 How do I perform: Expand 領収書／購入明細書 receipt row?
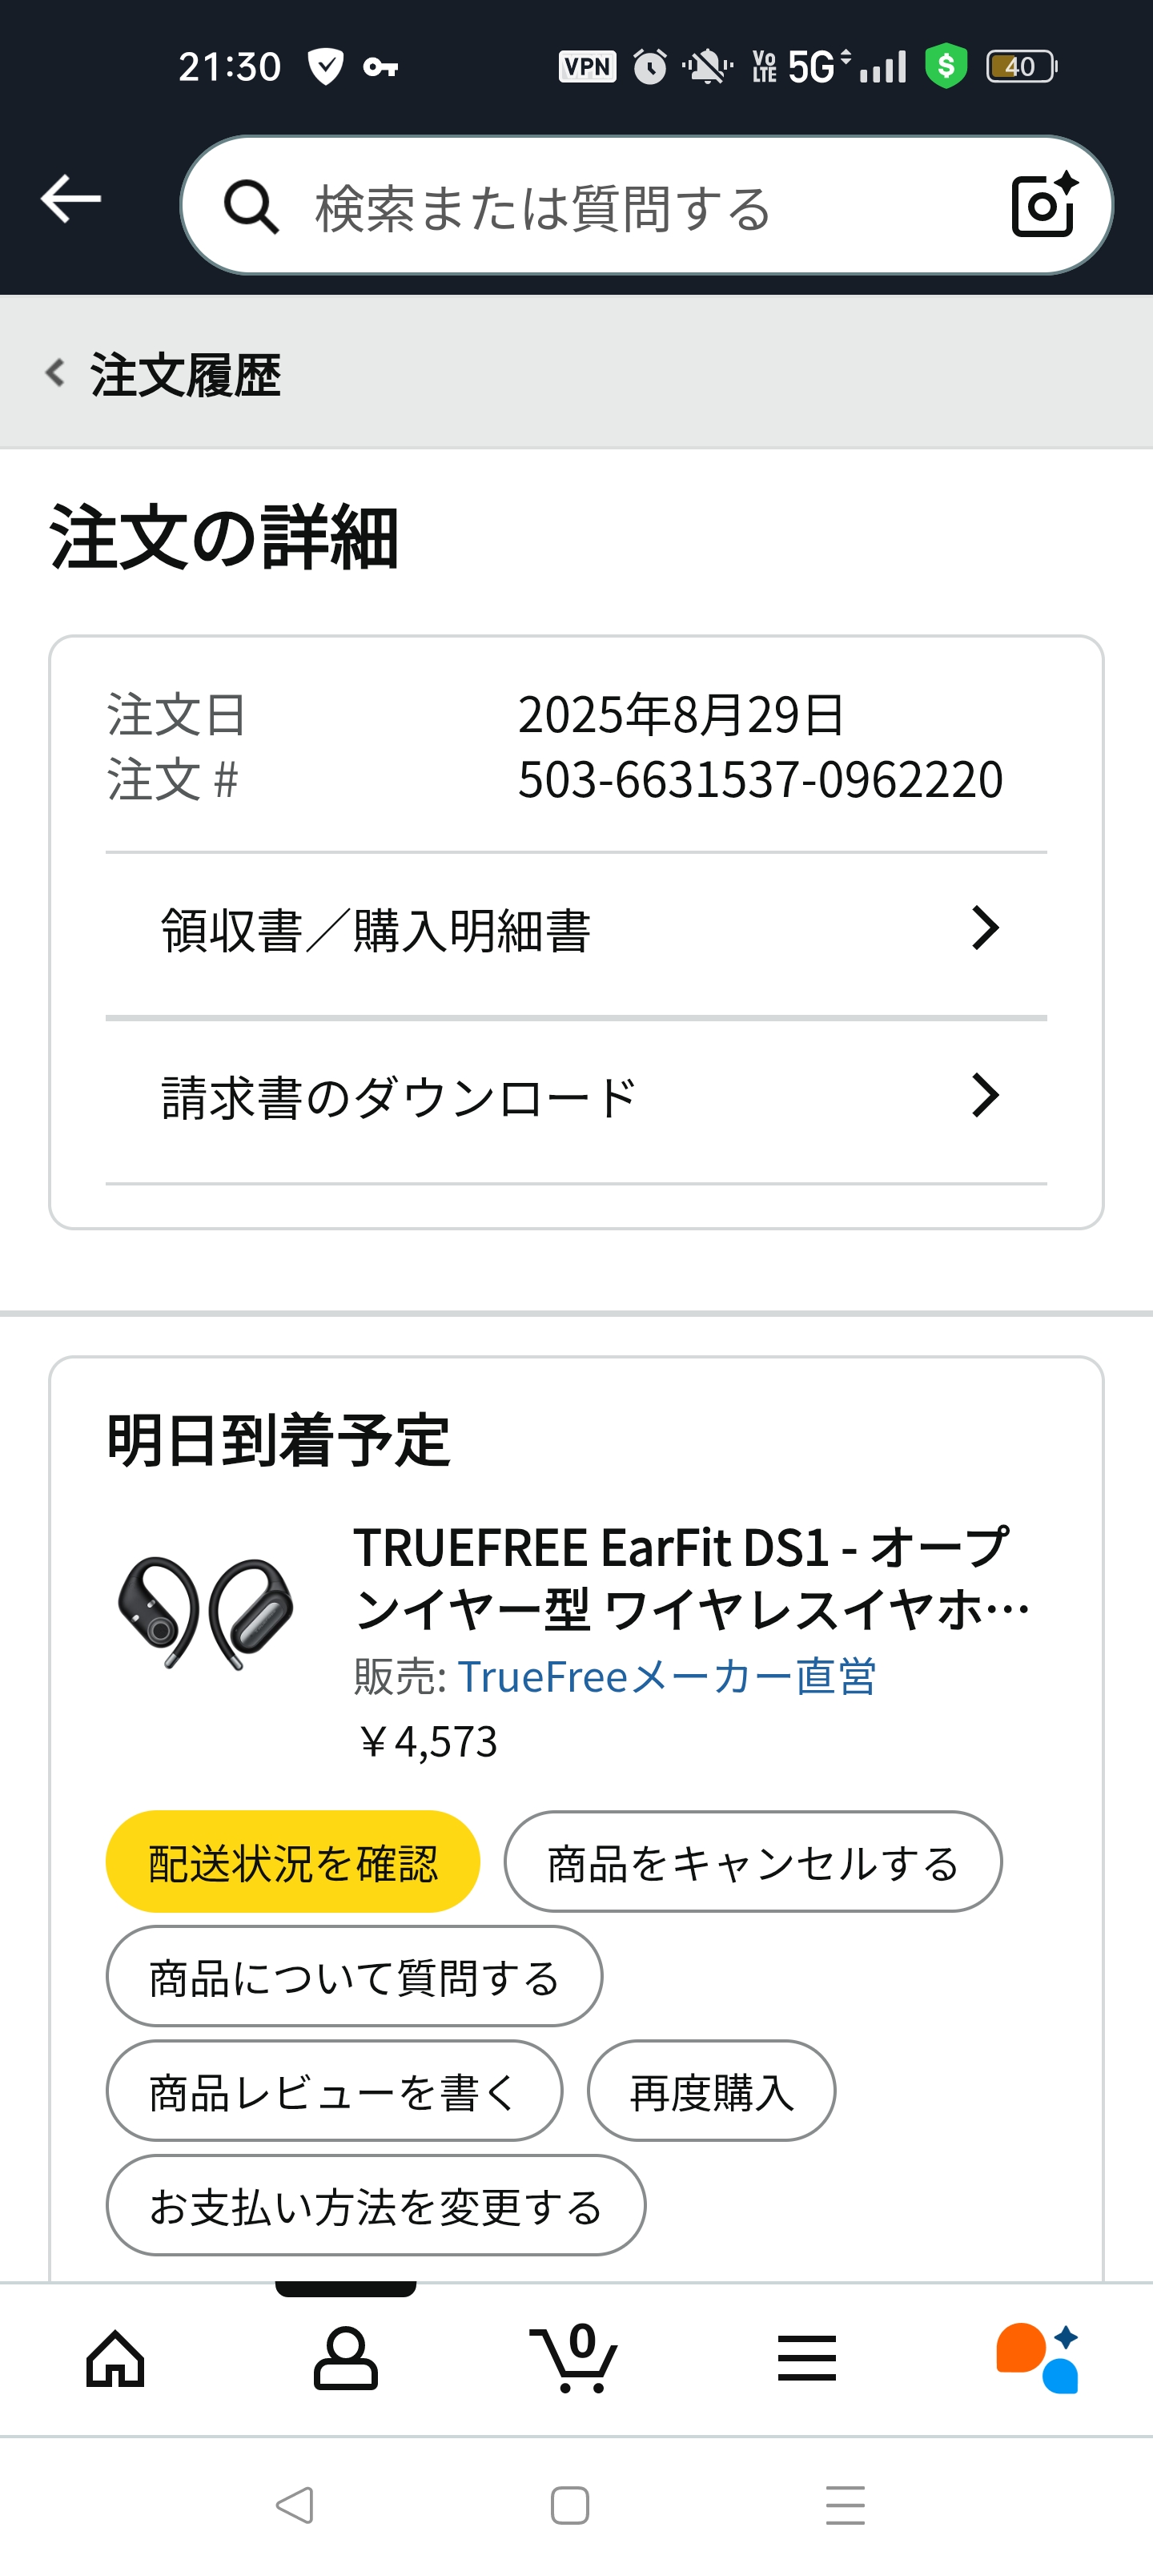click(576, 931)
